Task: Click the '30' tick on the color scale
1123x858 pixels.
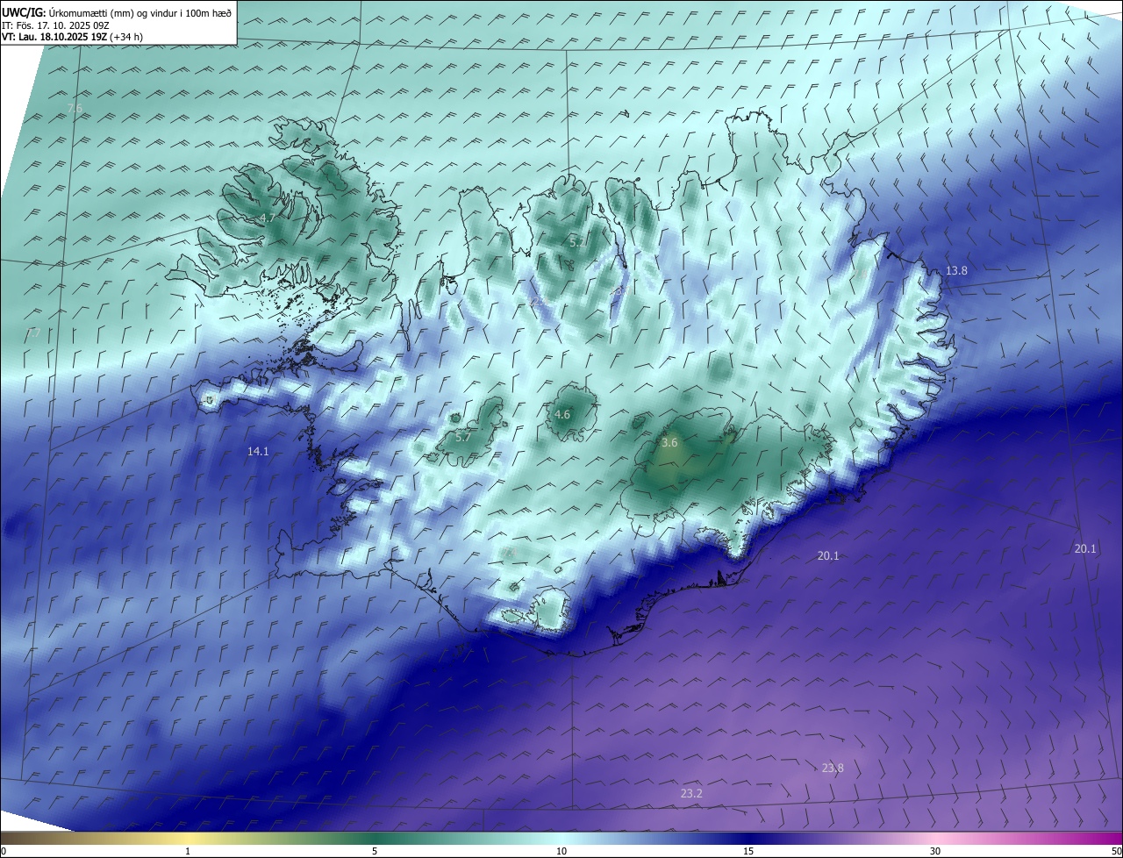Action: [x=935, y=851]
